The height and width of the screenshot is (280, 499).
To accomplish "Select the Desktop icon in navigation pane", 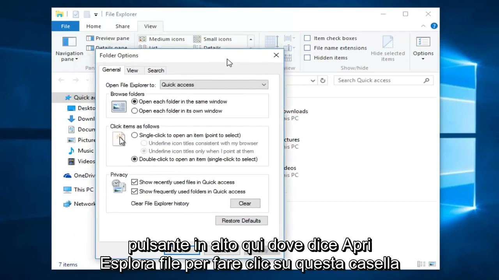I will [x=71, y=108].
